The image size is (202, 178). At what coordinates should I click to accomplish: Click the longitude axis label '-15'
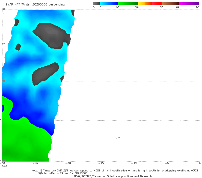tap(101, 163)
